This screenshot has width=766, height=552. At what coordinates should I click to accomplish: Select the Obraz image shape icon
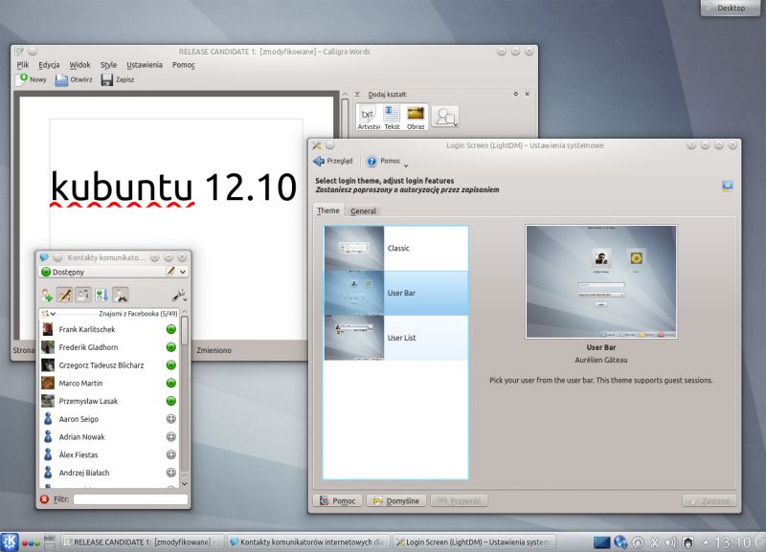416,117
